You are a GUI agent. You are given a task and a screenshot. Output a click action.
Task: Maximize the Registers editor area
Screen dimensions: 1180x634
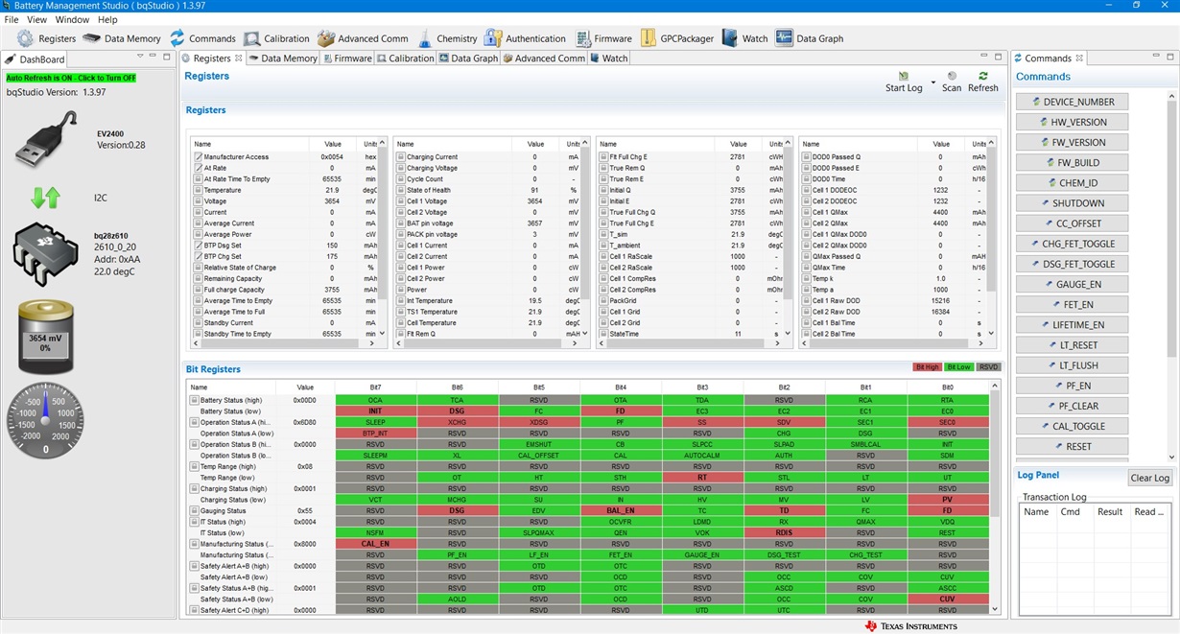click(x=996, y=57)
